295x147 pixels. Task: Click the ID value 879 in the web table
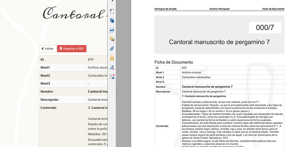click(90, 60)
